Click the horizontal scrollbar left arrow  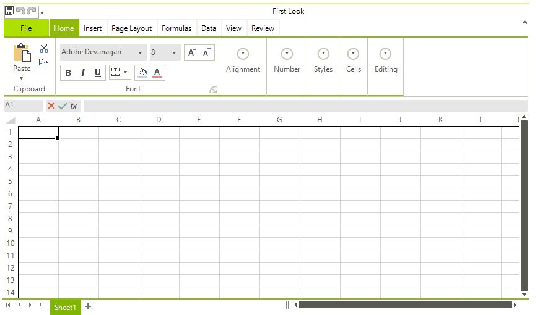pyautogui.click(x=295, y=305)
